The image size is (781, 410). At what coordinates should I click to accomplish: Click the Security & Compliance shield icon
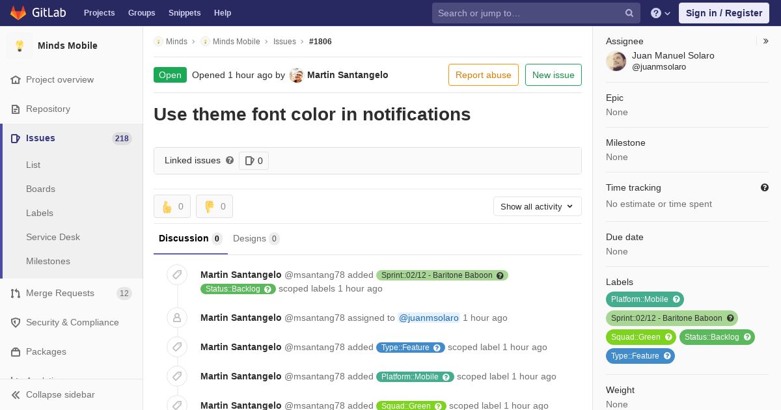pos(16,322)
